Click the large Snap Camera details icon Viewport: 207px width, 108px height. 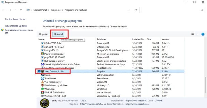45,103
